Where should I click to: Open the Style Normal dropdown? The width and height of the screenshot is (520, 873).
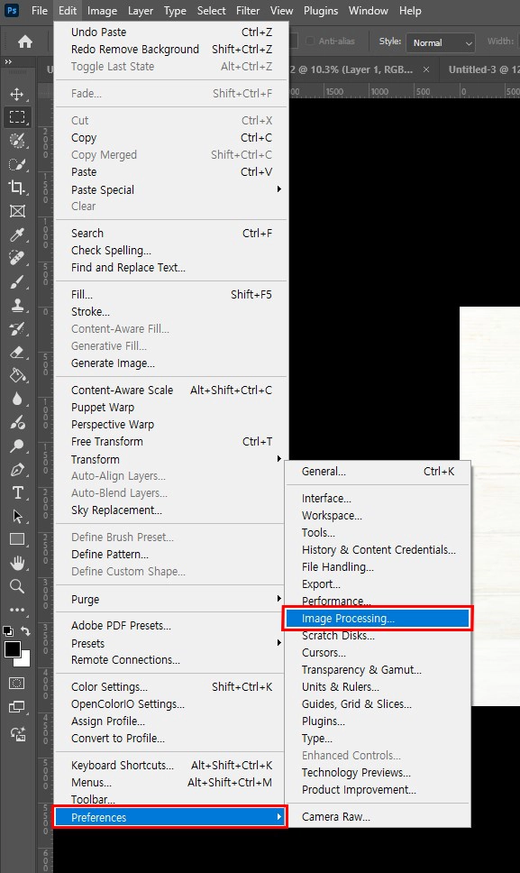point(441,42)
